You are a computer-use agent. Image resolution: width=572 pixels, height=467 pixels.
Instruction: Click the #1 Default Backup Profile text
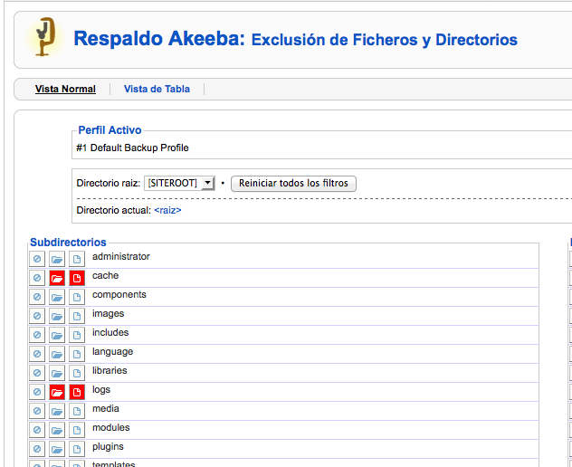pos(132,148)
